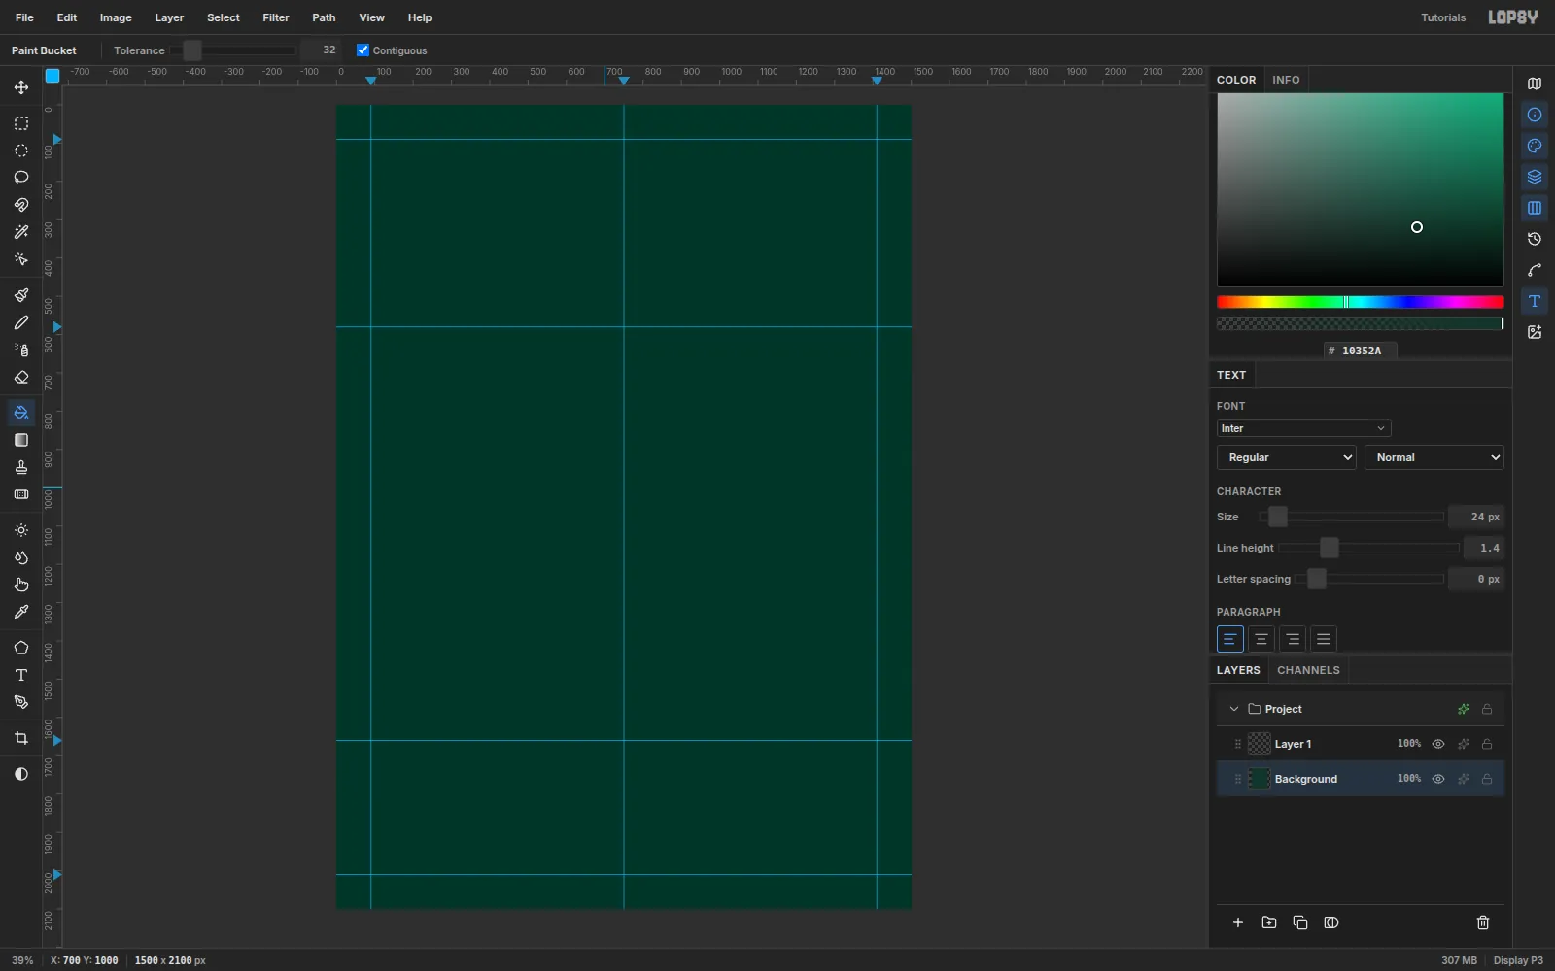Screen dimensions: 1555x971
Task: Select the Pen path tool
Action: [20, 702]
